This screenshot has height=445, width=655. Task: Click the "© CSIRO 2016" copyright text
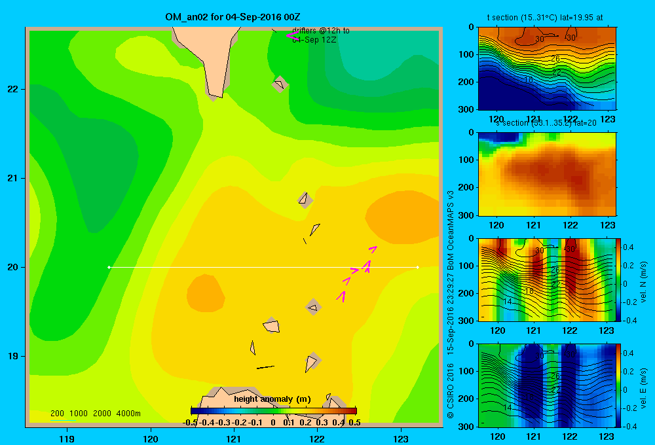(451, 391)
